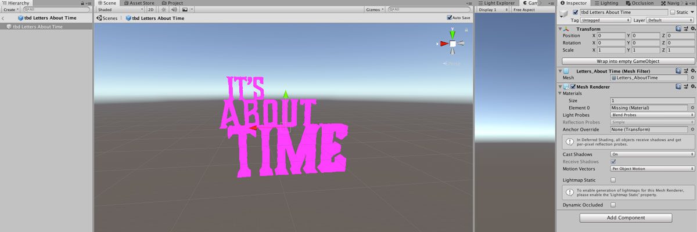
Task: Switch to the Occlusion tab
Action: pyautogui.click(x=639, y=3)
